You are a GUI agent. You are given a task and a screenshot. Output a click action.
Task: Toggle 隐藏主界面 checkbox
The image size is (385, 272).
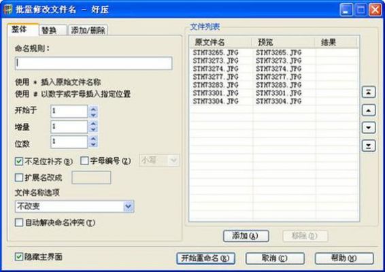18,257
